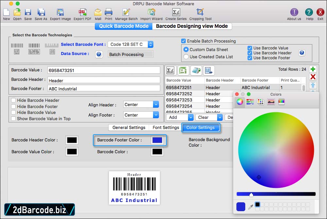Switch to Barcode Designing view Mode

click(192, 26)
